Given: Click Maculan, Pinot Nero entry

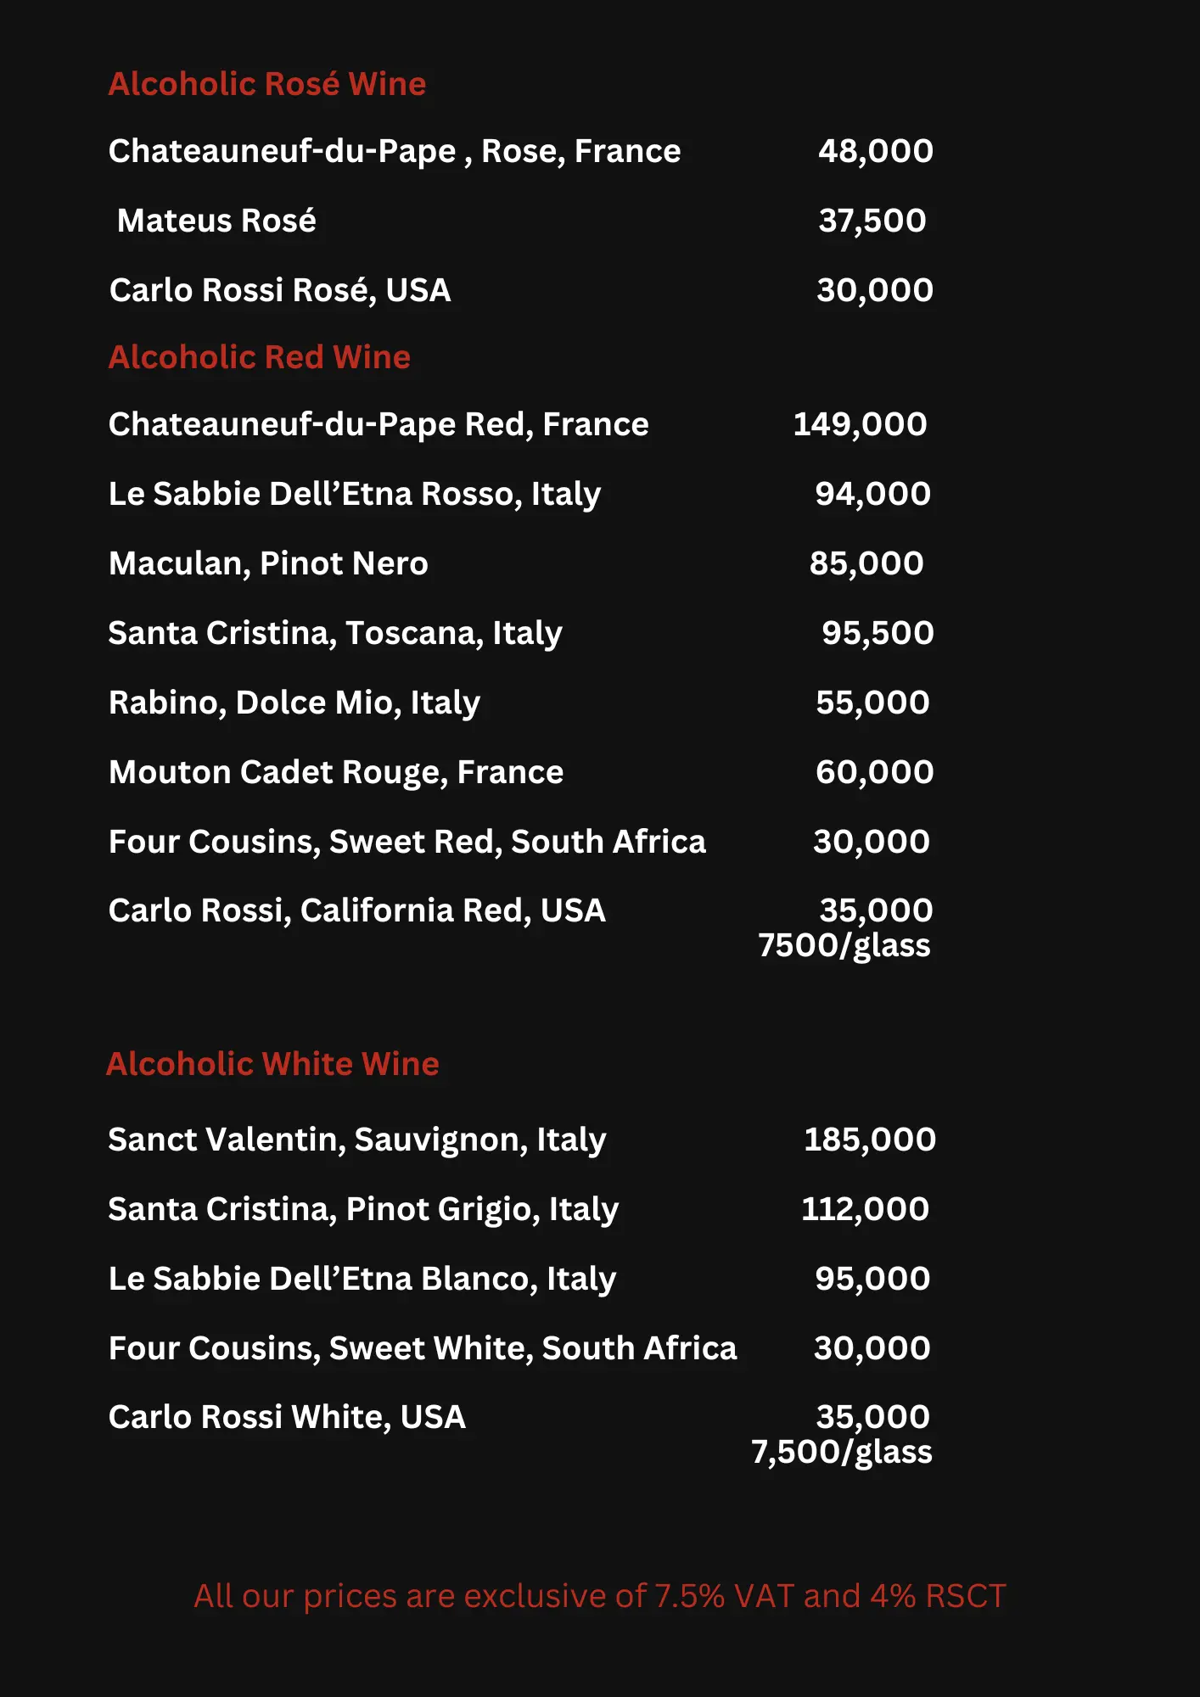Looking at the screenshot, I should pos(268,563).
